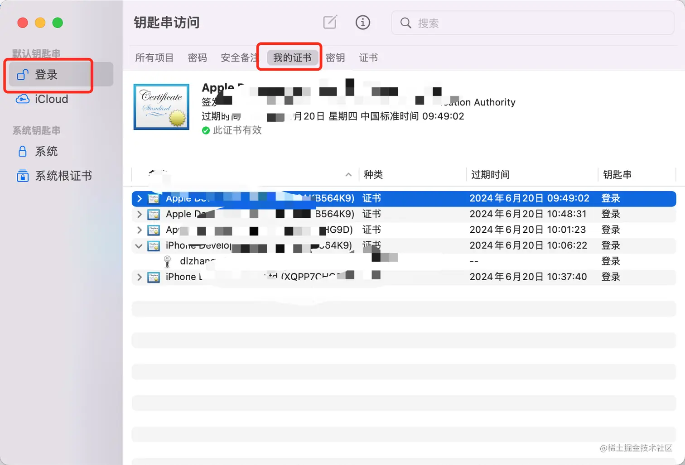This screenshot has width=685, height=465.
Task: Click 证书 type in row expiring 10:48:31
Action: click(x=371, y=214)
